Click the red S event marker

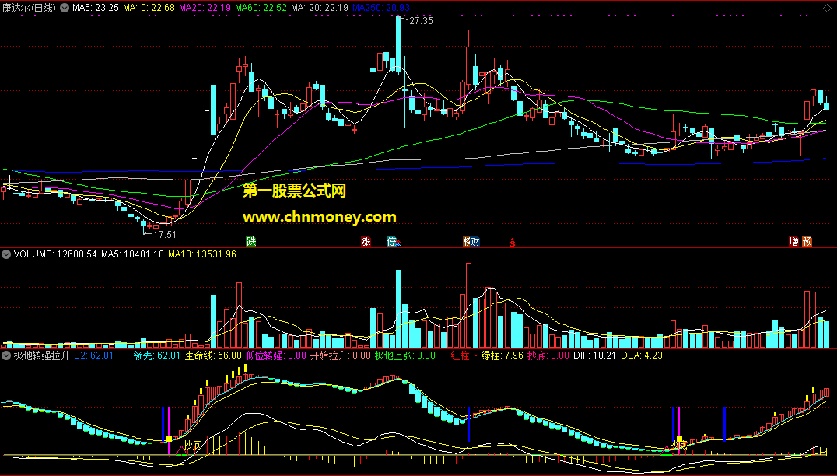coord(513,243)
